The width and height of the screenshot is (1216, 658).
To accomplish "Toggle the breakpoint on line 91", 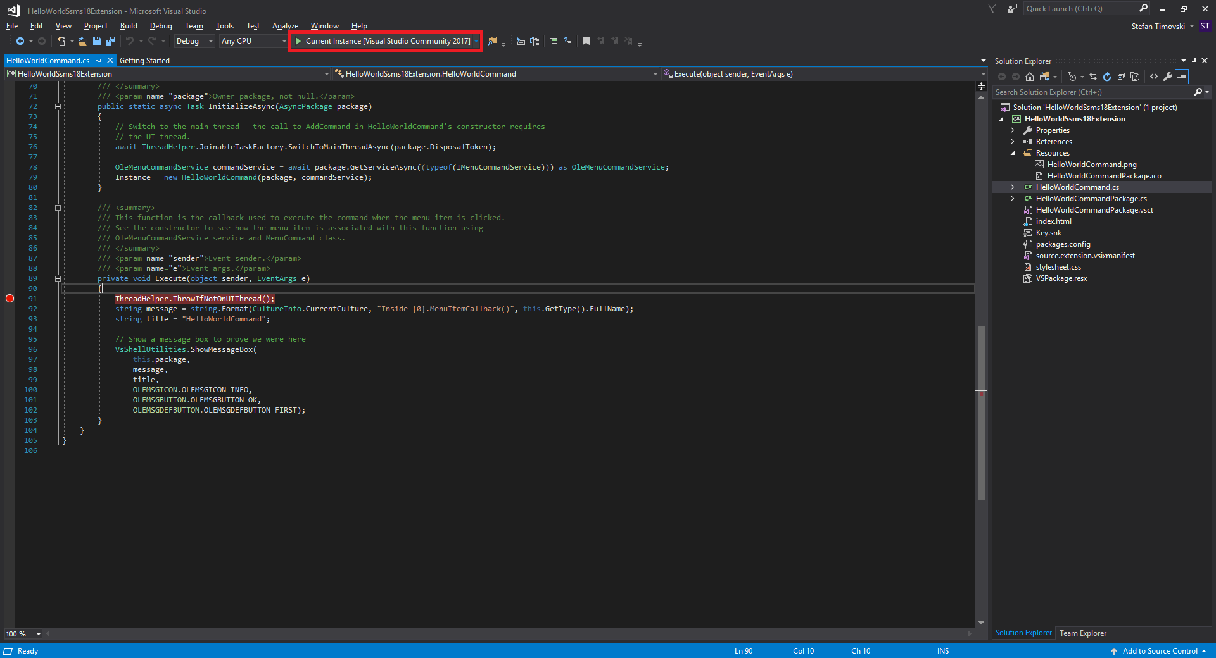I will 9,299.
